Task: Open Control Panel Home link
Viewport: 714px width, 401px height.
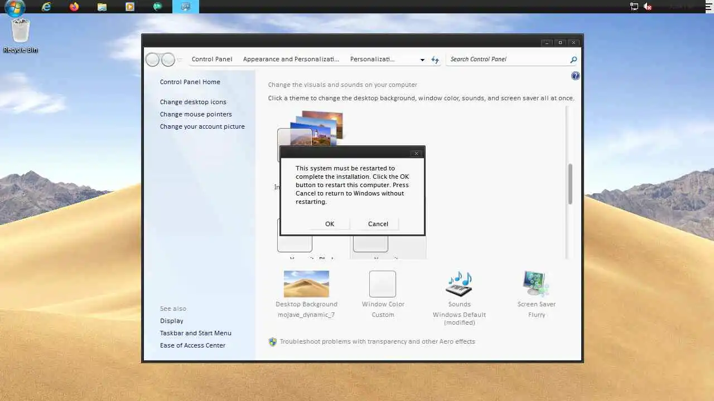Action: tap(190, 82)
